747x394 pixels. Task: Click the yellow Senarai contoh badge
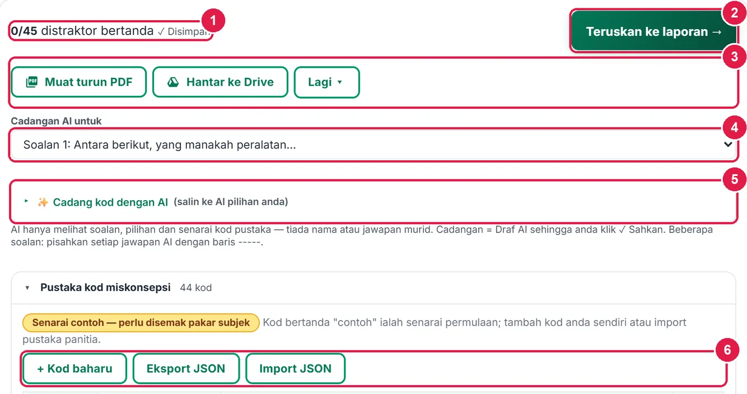tap(141, 323)
